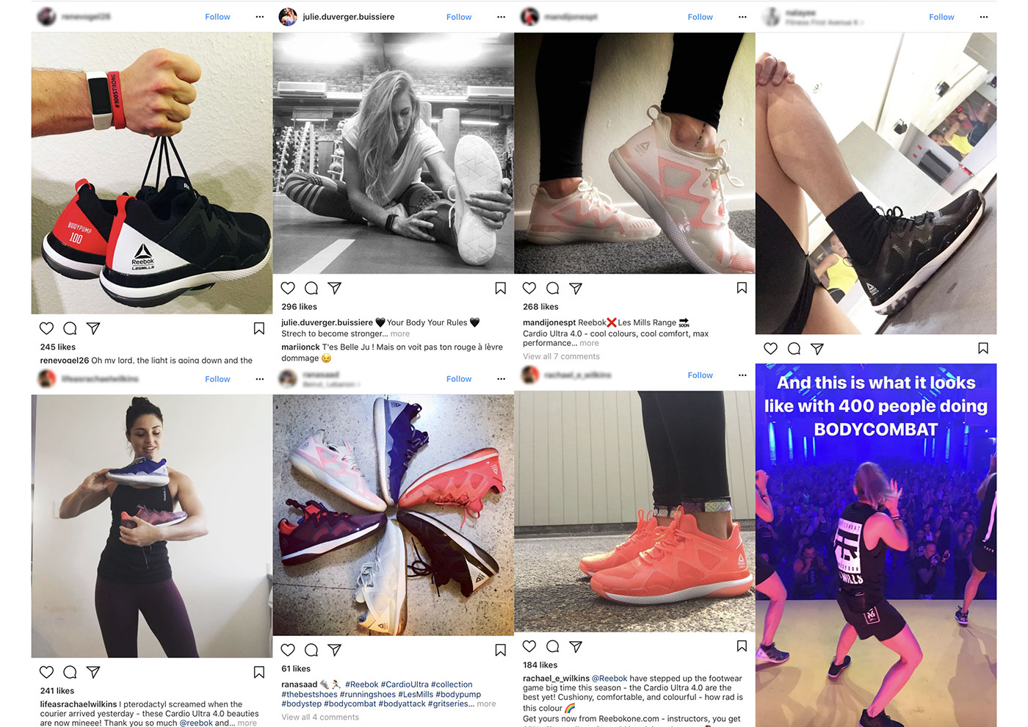
Task: Bookmark the post with 296 likes
Action: click(x=500, y=288)
